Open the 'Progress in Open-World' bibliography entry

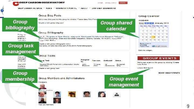pos(84,37)
